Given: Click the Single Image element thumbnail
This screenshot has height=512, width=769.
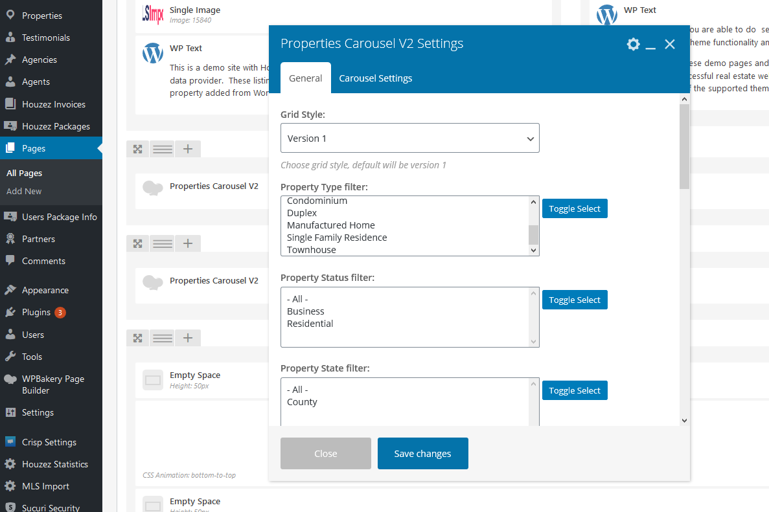Looking at the screenshot, I should coord(152,14).
